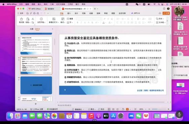Toggle comments button in status bar
This screenshot has height=124, width=189.
tap(101, 109)
